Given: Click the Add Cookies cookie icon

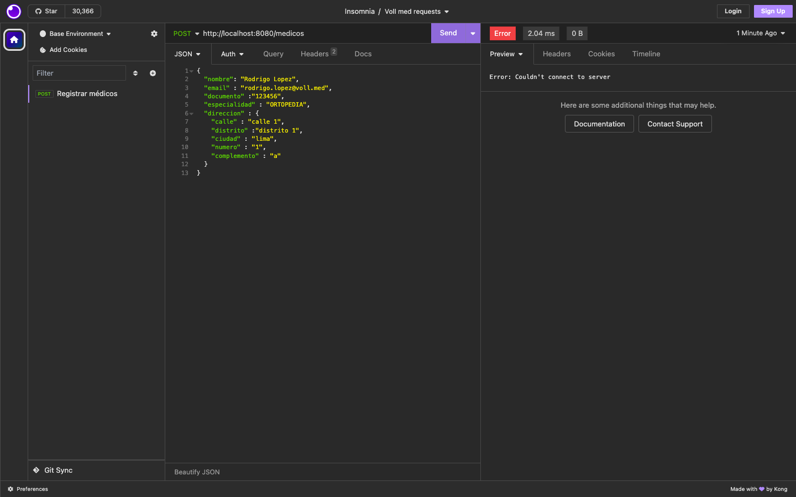Looking at the screenshot, I should pos(43,50).
